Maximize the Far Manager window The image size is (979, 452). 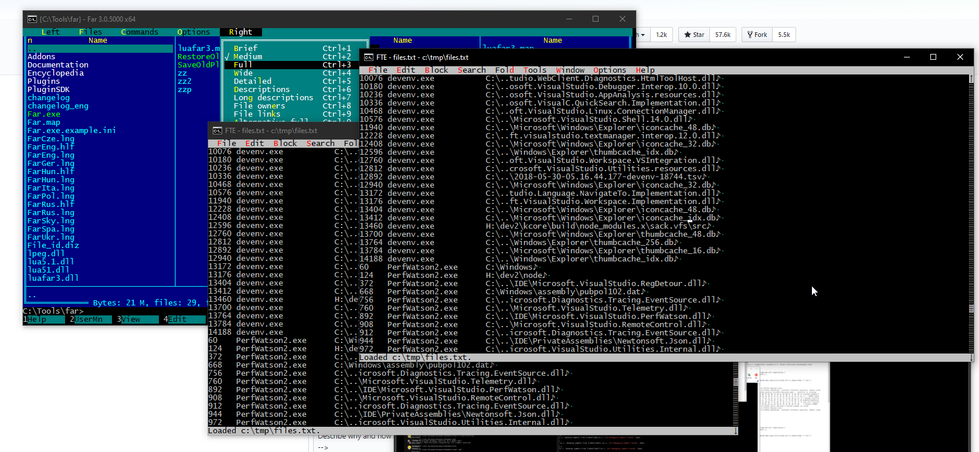596,19
